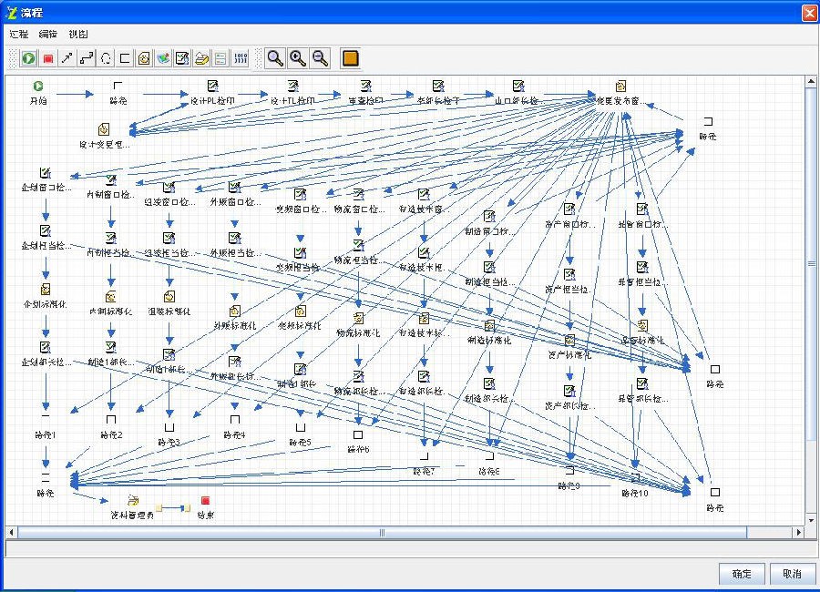
Task: Click the orange color square in toolbar
Action: [x=350, y=58]
